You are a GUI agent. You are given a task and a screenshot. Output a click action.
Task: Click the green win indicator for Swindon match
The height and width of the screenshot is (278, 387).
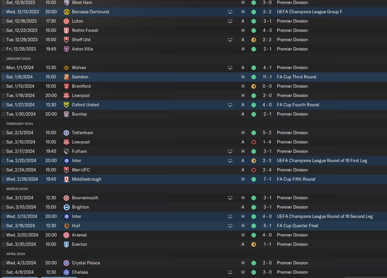coord(253,77)
